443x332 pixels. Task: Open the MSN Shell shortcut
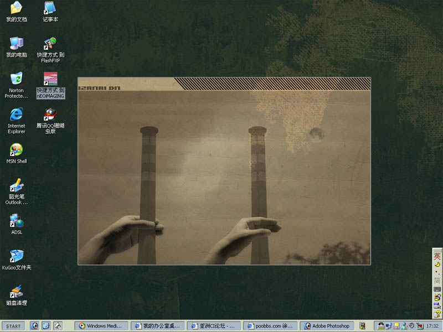pos(17,150)
